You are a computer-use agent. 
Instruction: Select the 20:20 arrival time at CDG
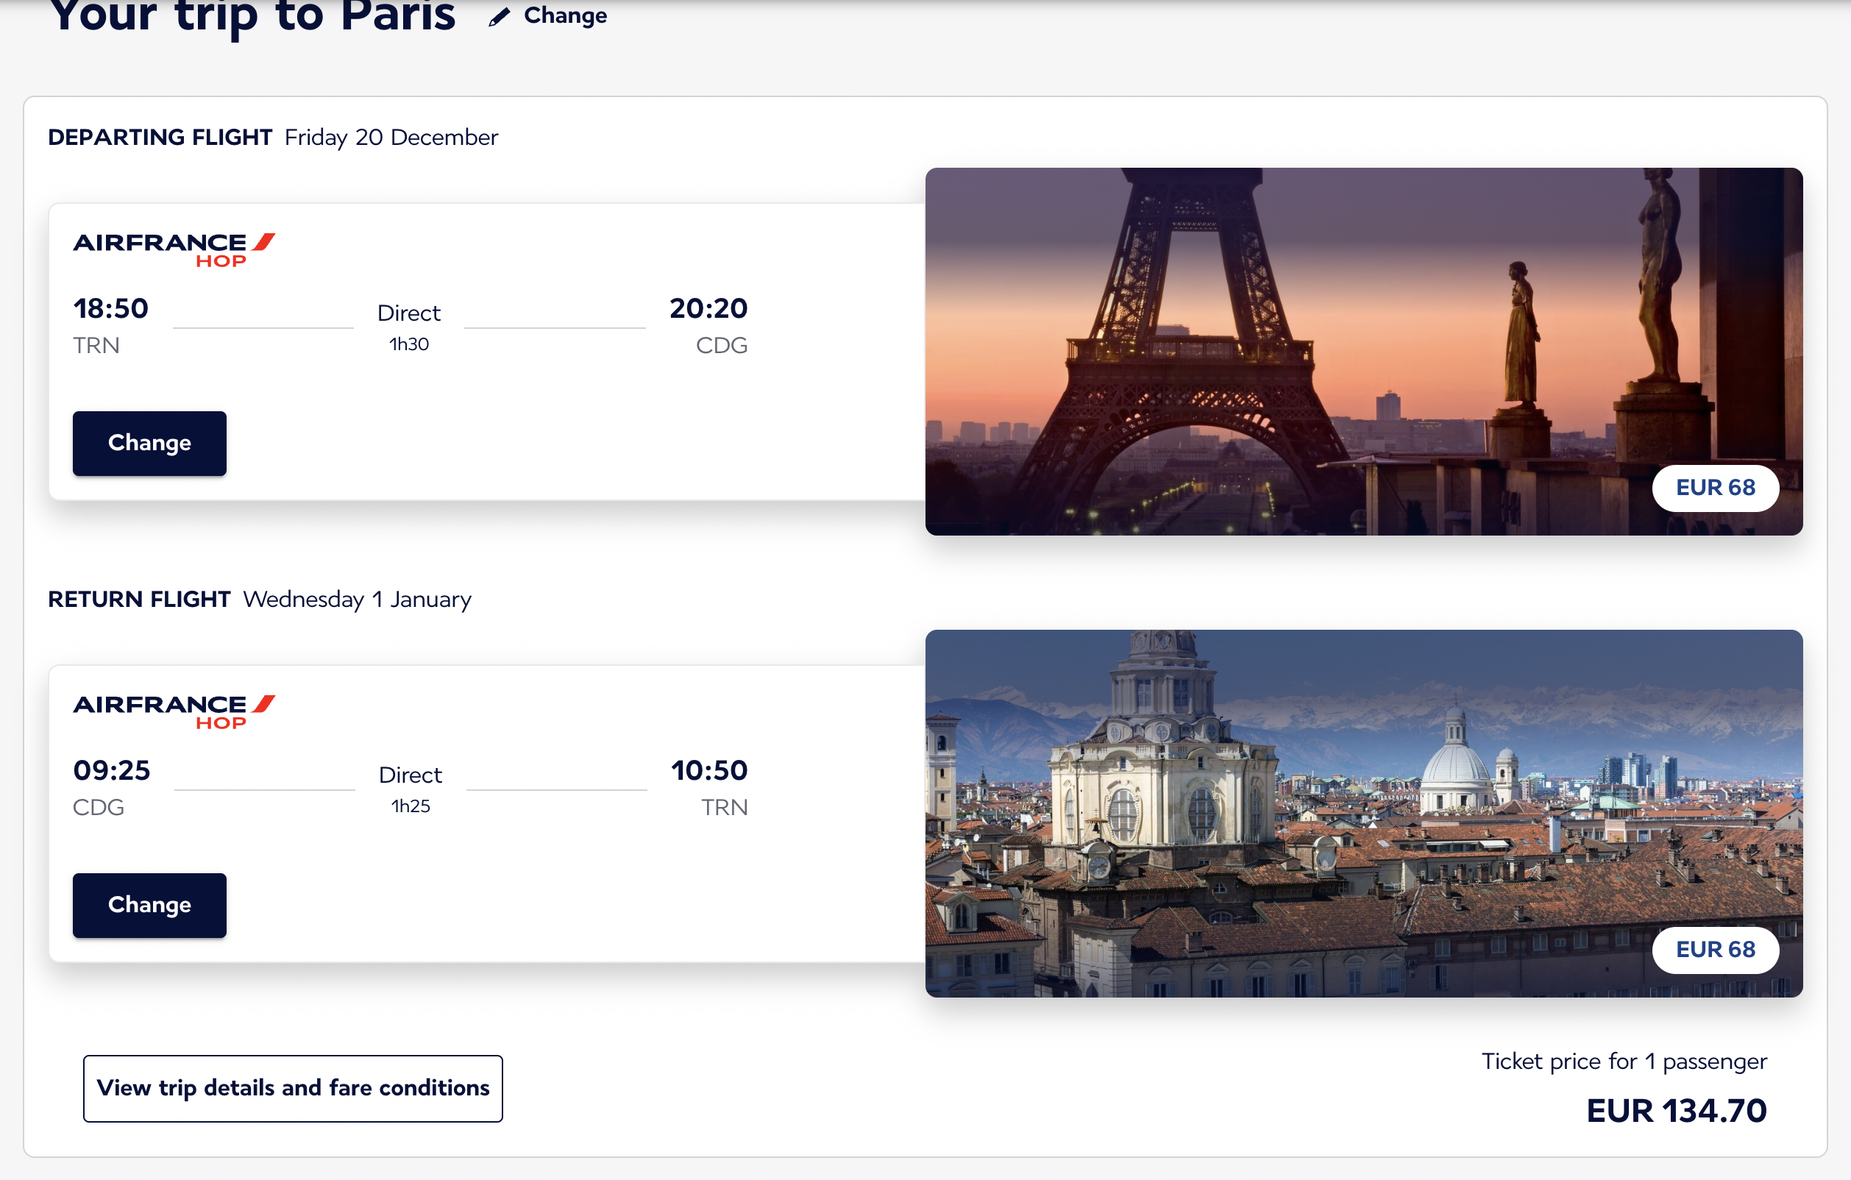[708, 308]
